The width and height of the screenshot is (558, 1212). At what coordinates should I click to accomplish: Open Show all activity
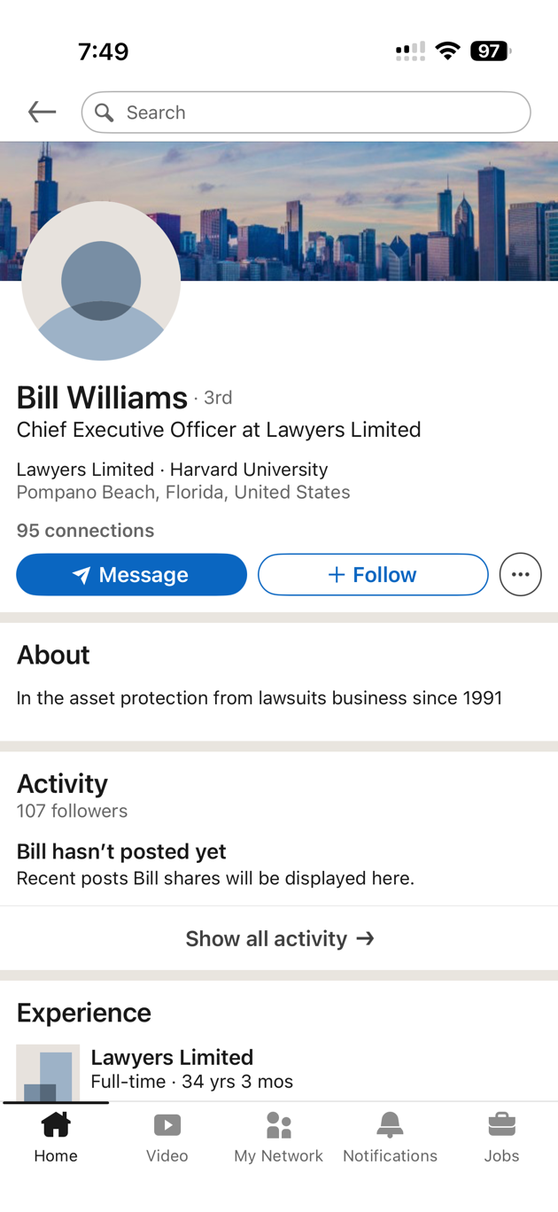point(279,938)
